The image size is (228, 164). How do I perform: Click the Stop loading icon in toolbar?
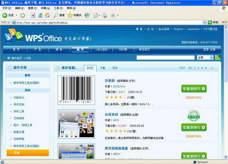tap(33, 15)
